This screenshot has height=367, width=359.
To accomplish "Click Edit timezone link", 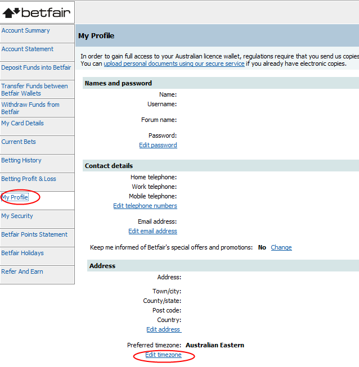I will 163,355.
